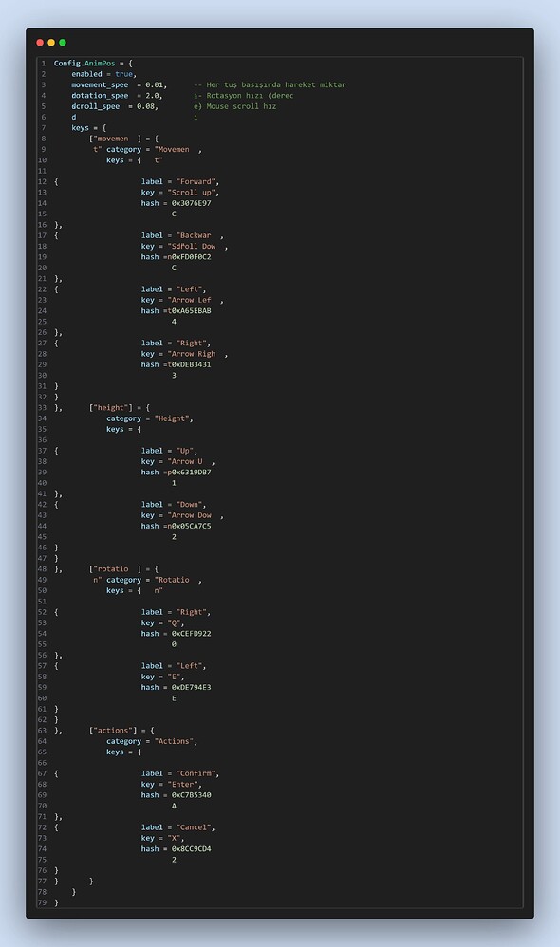This screenshot has height=947, width=560.
Task: Click hash value 0x05CA7C5
Action: click(x=192, y=526)
